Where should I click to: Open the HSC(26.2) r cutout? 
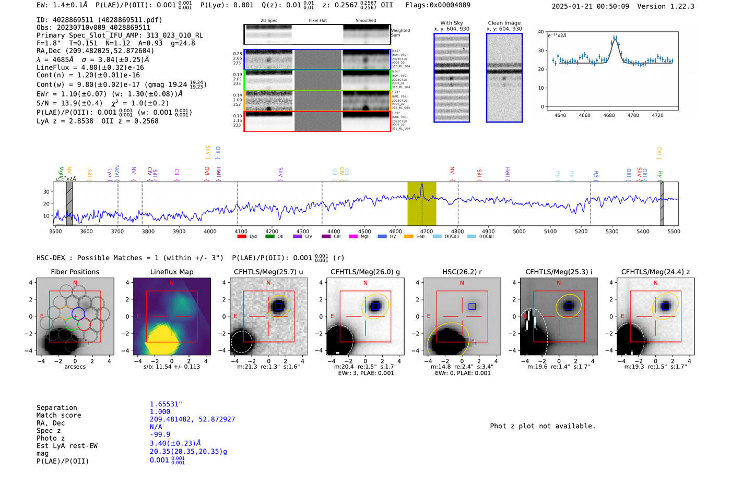coord(462,316)
